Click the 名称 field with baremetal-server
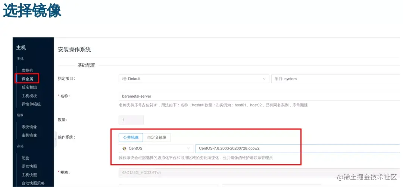 click(x=259, y=96)
